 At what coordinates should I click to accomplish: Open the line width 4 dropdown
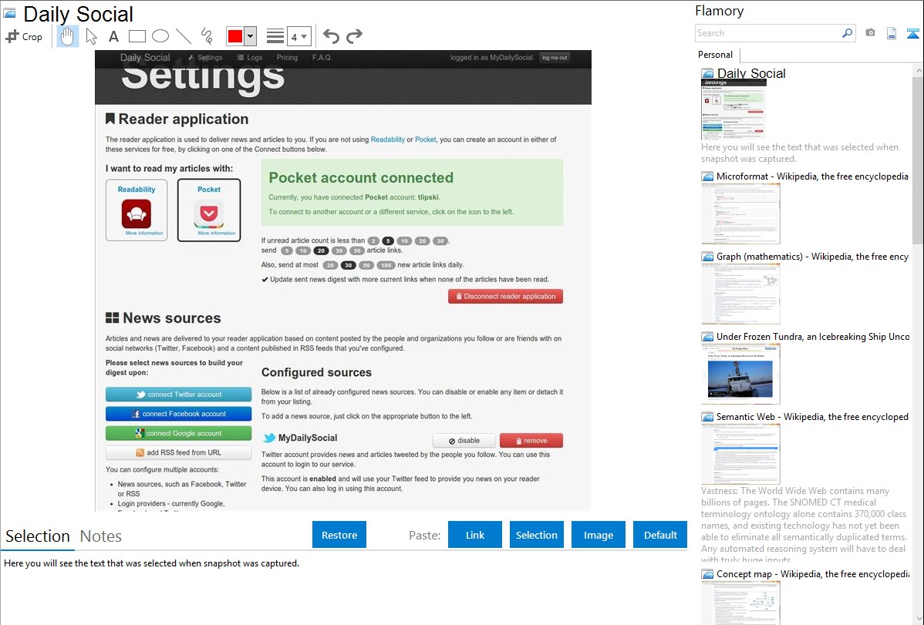pyautogui.click(x=298, y=37)
